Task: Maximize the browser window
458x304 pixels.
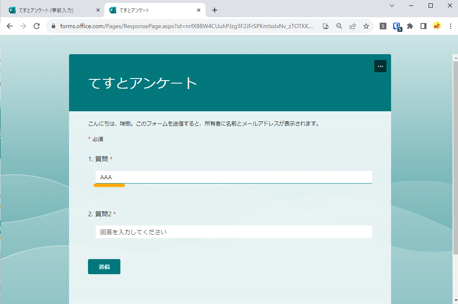Action: [431, 5]
